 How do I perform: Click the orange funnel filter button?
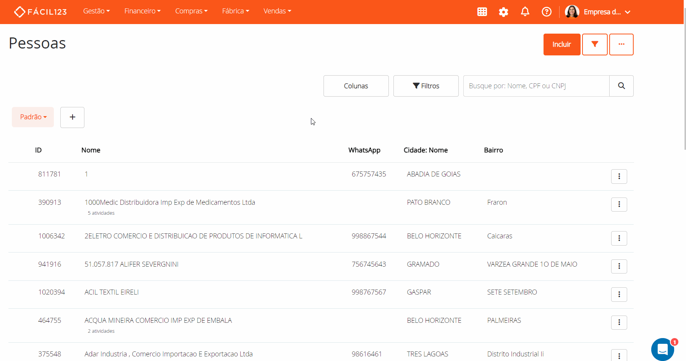(595, 44)
